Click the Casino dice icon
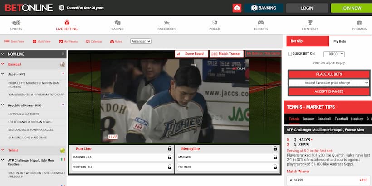 pyautogui.click(x=117, y=23)
